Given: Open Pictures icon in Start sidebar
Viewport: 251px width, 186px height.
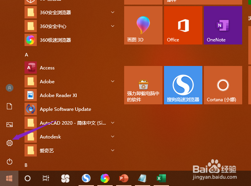Looking at the screenshot, I should point(10,125).
